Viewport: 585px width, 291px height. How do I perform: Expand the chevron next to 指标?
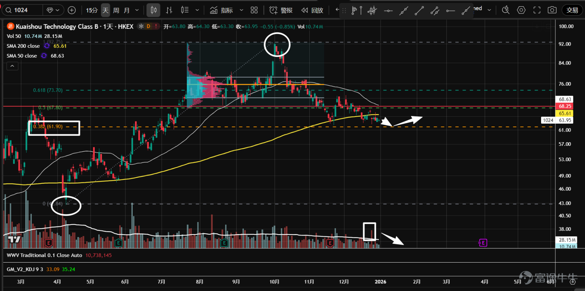tap(241, 10)
